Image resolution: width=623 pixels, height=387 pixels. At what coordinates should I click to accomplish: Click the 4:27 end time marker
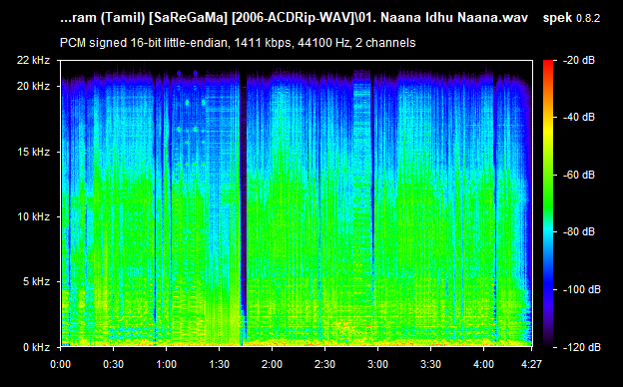pos(531,364)
